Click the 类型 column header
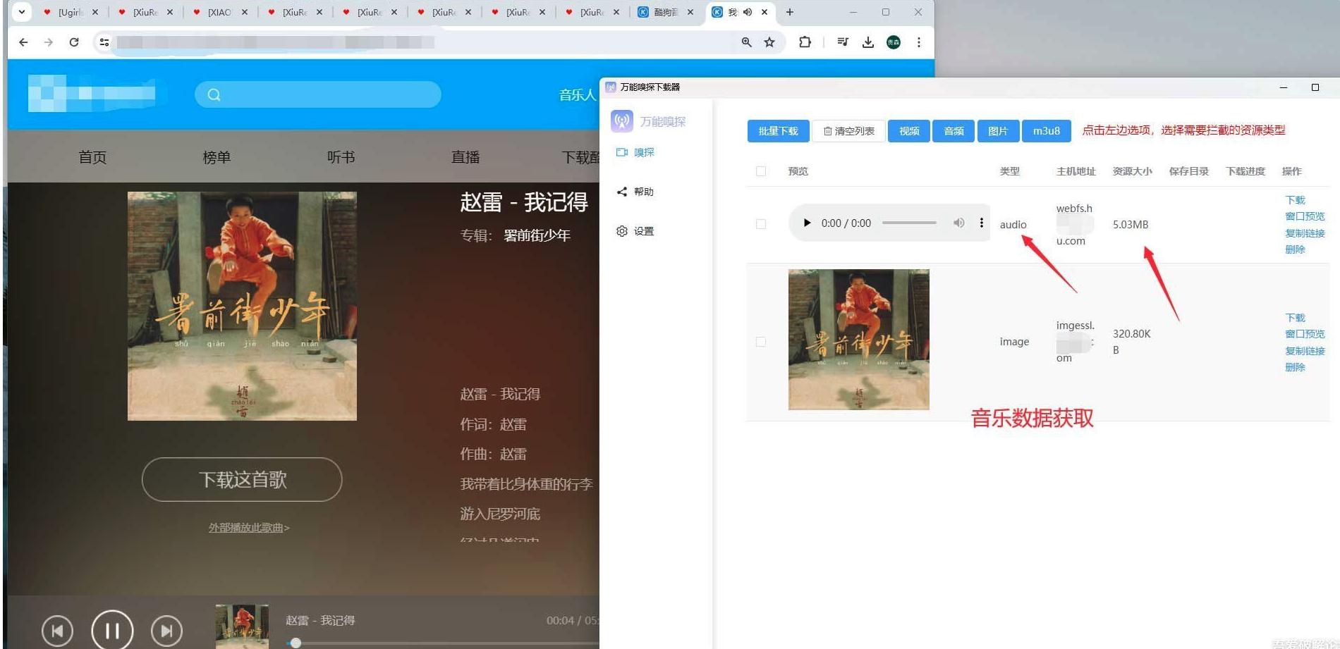The image size is (1340, 649). (1009, 171)
